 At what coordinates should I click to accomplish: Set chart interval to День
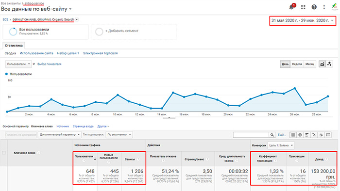click(285, 64)
